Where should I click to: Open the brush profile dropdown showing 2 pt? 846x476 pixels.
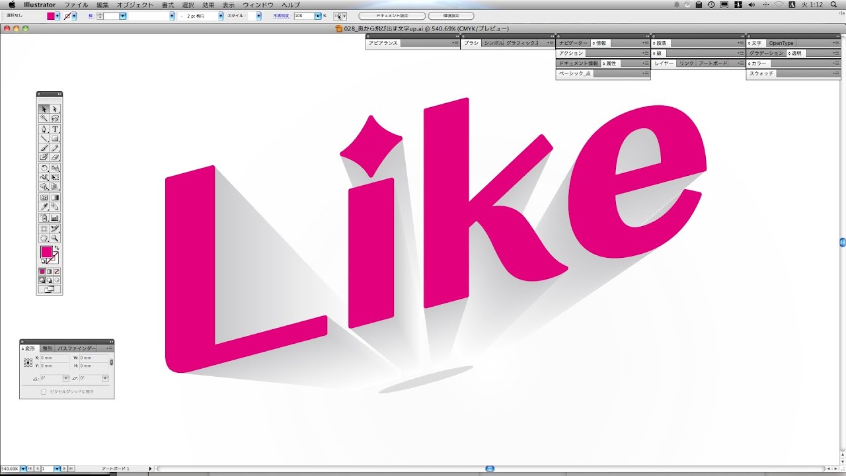click(x=221, y=16)
